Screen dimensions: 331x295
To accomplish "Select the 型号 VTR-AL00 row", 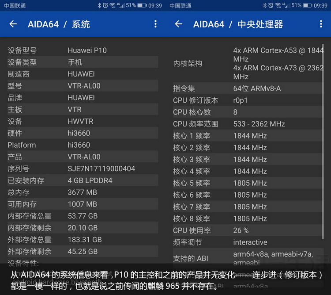I will (83, 86).
